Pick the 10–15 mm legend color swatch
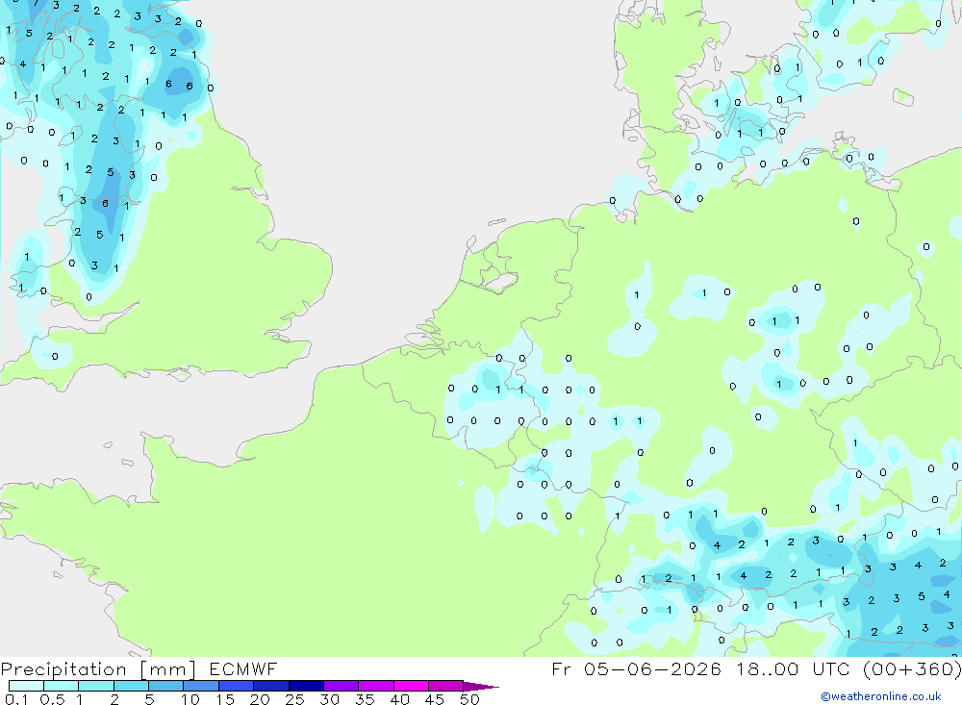 pos(201,686)
